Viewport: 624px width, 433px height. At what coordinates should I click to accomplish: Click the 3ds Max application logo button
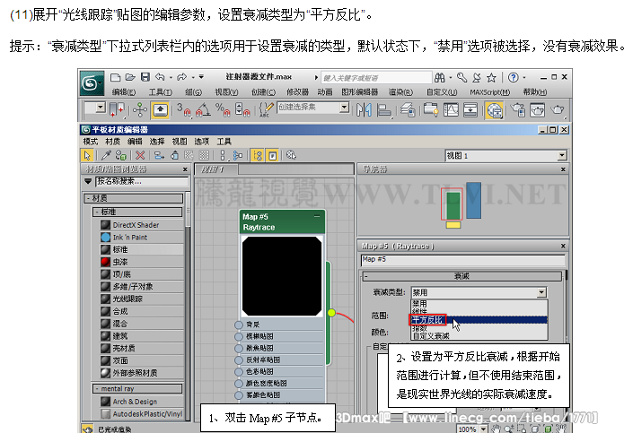pos(92,83)
